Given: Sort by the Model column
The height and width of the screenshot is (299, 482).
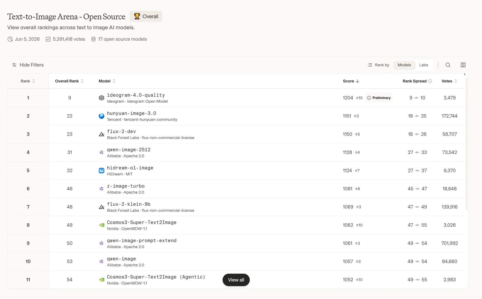Looking at the screenshot, I should [x=107, y=81].
